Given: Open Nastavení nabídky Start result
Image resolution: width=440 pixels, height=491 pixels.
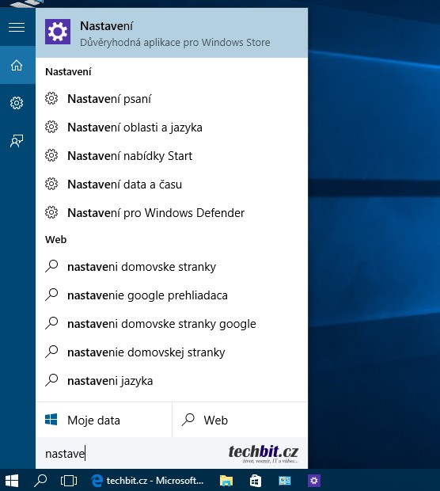Looking at the screenshot, I should click(172, 156).
